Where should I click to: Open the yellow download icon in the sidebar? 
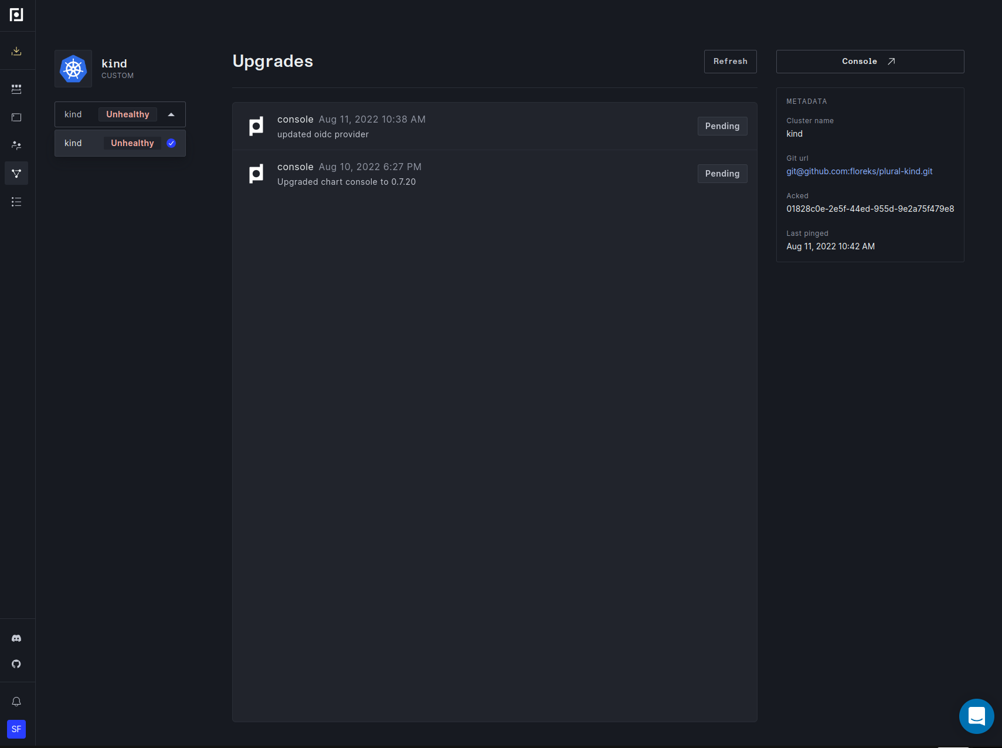pyautogui.click(x=16, y=52)
